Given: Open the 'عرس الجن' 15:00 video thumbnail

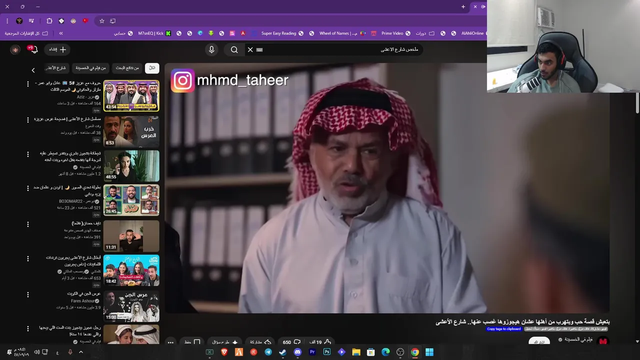Looking at the screenshot, I should pyautogui.click(x=131, y=306).
